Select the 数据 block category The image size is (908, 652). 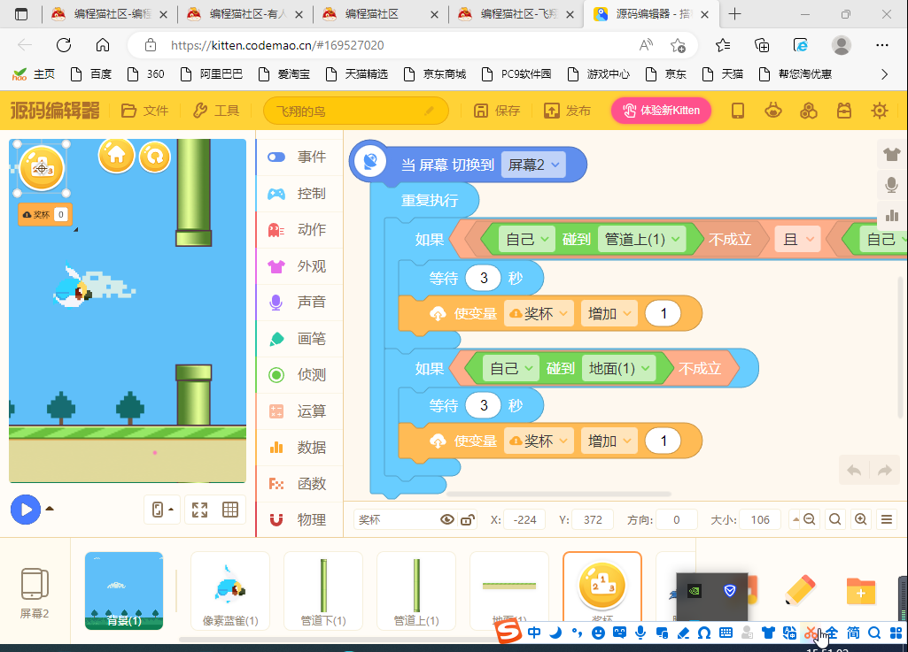(x=299, y=448)
